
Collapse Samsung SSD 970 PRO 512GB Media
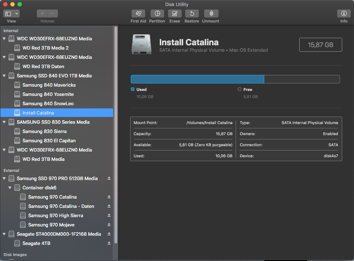4,178
